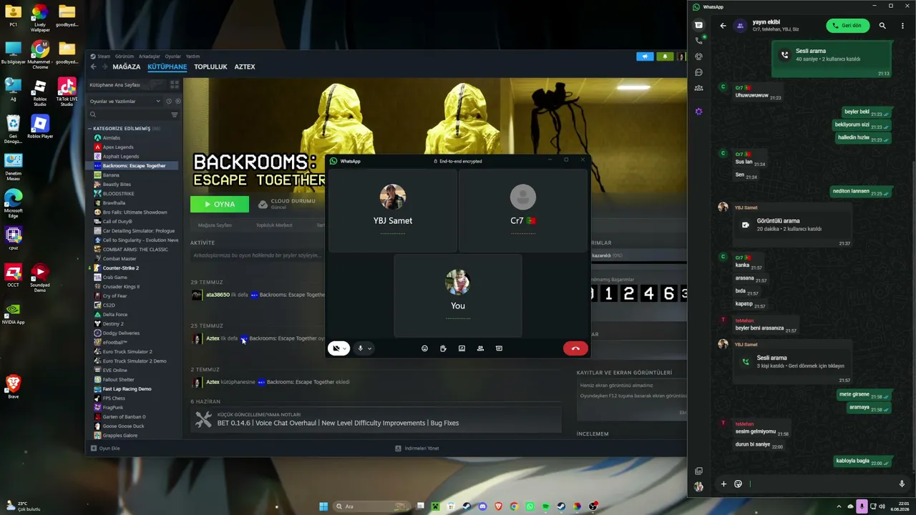Select the YBJ Samet participant tile
Image resolution: width=916 pixels, height=515 pixels.
click(x=393, y=210)
